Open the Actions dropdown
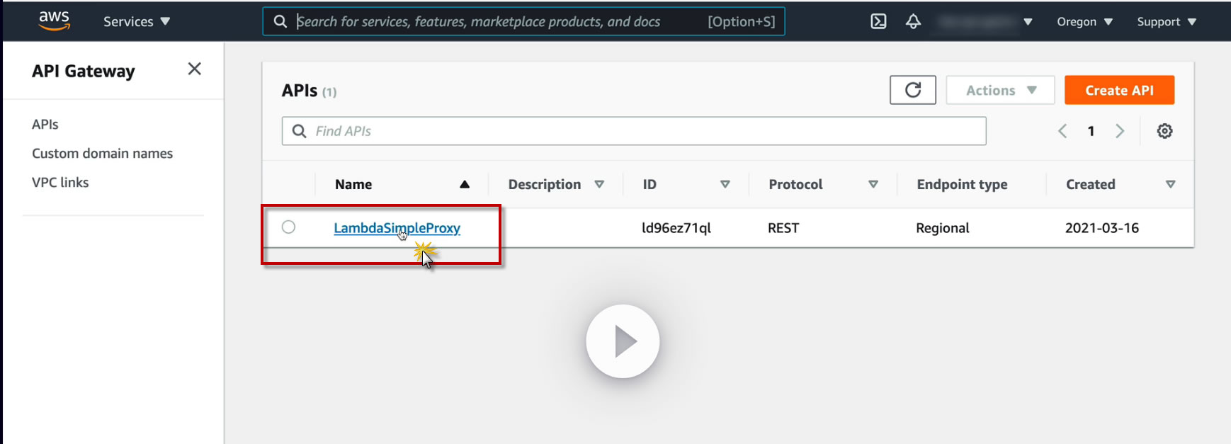The width and height of the screenshot is (1231, 444). (x=1001, y=90)
